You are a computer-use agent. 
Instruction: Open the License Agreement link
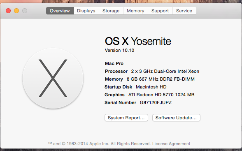click(171, 144)
